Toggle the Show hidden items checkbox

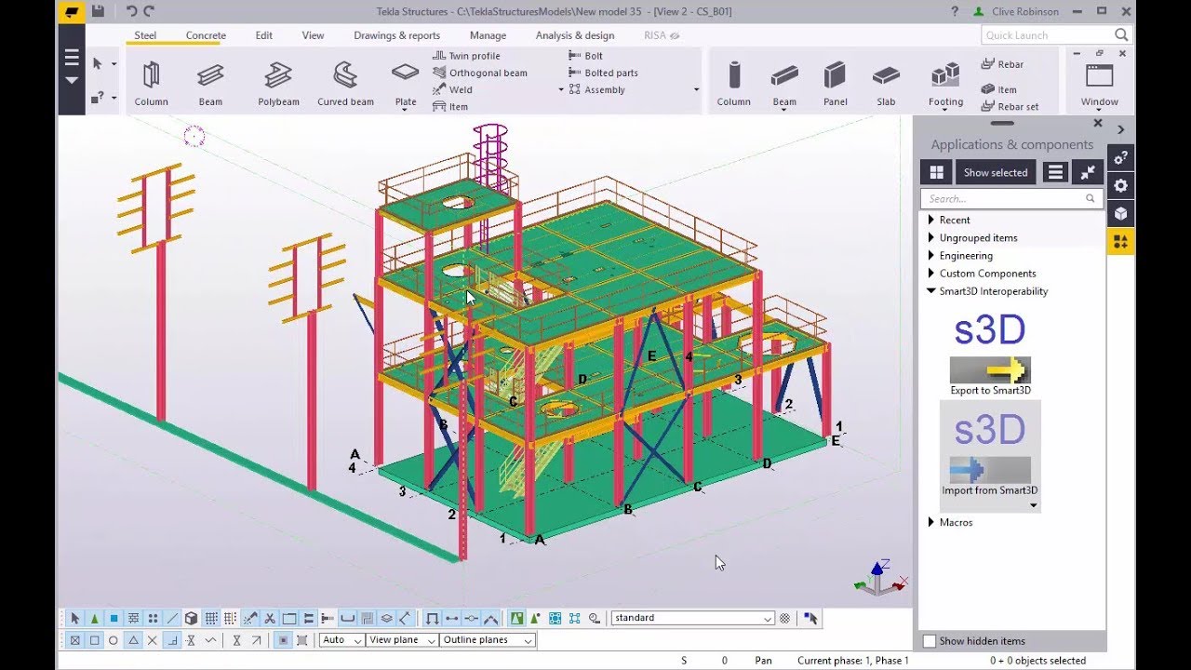pos(929,640)
